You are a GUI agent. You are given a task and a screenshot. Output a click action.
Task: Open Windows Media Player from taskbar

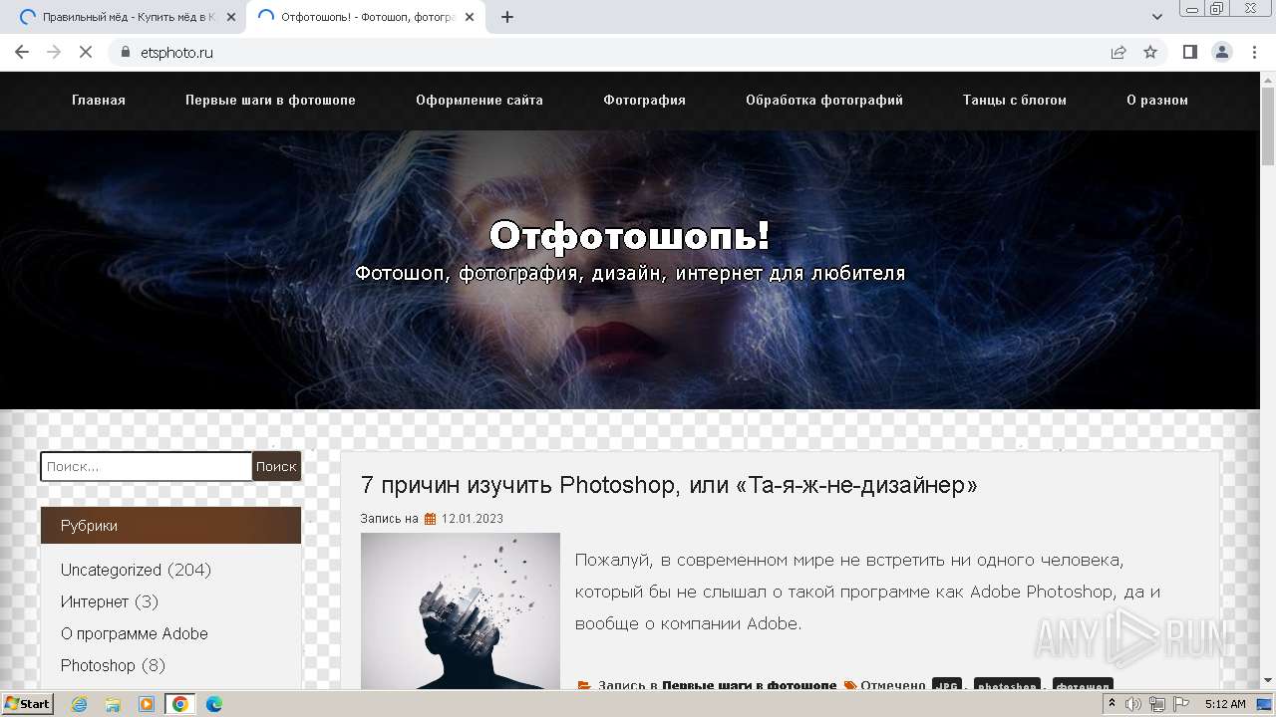(x=147, y=704)
